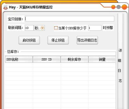The width and height of the screenshot is (129, 109).
Task: Click 导出详细日志 export log button
Action: point(87,40)
